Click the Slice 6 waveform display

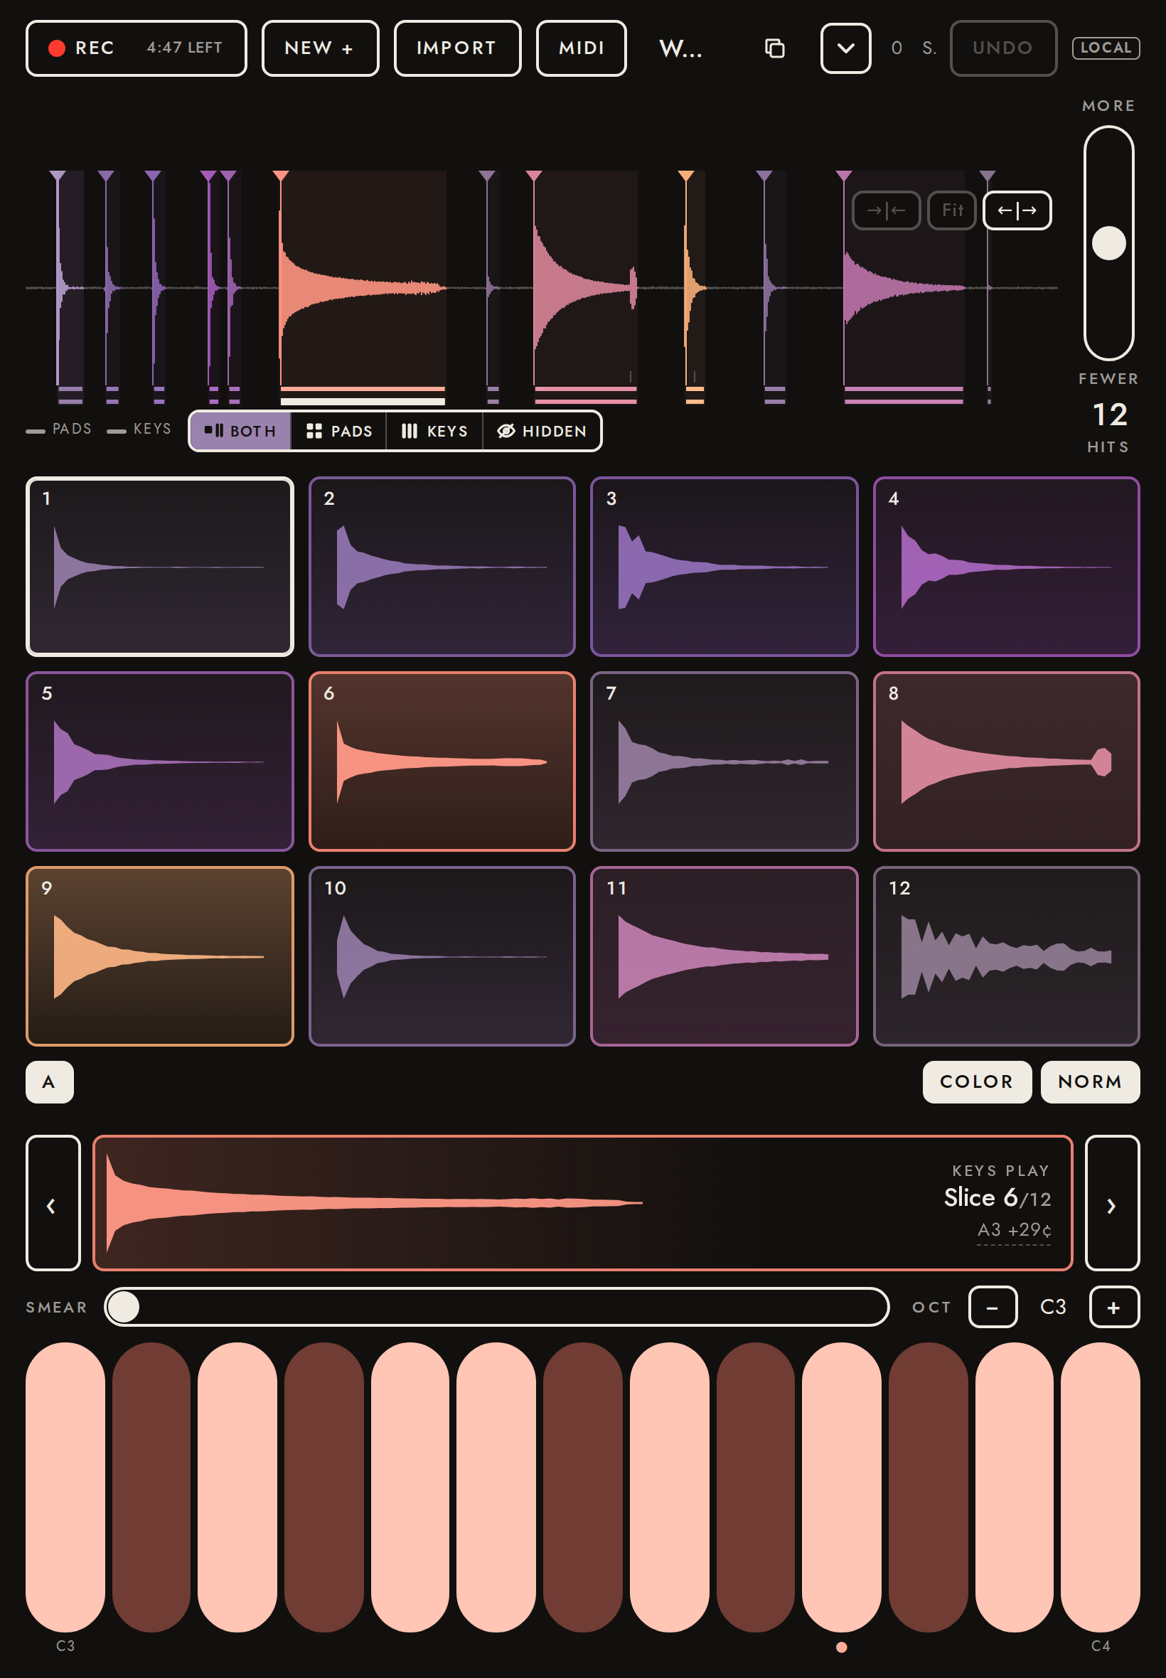(582, 1203)
